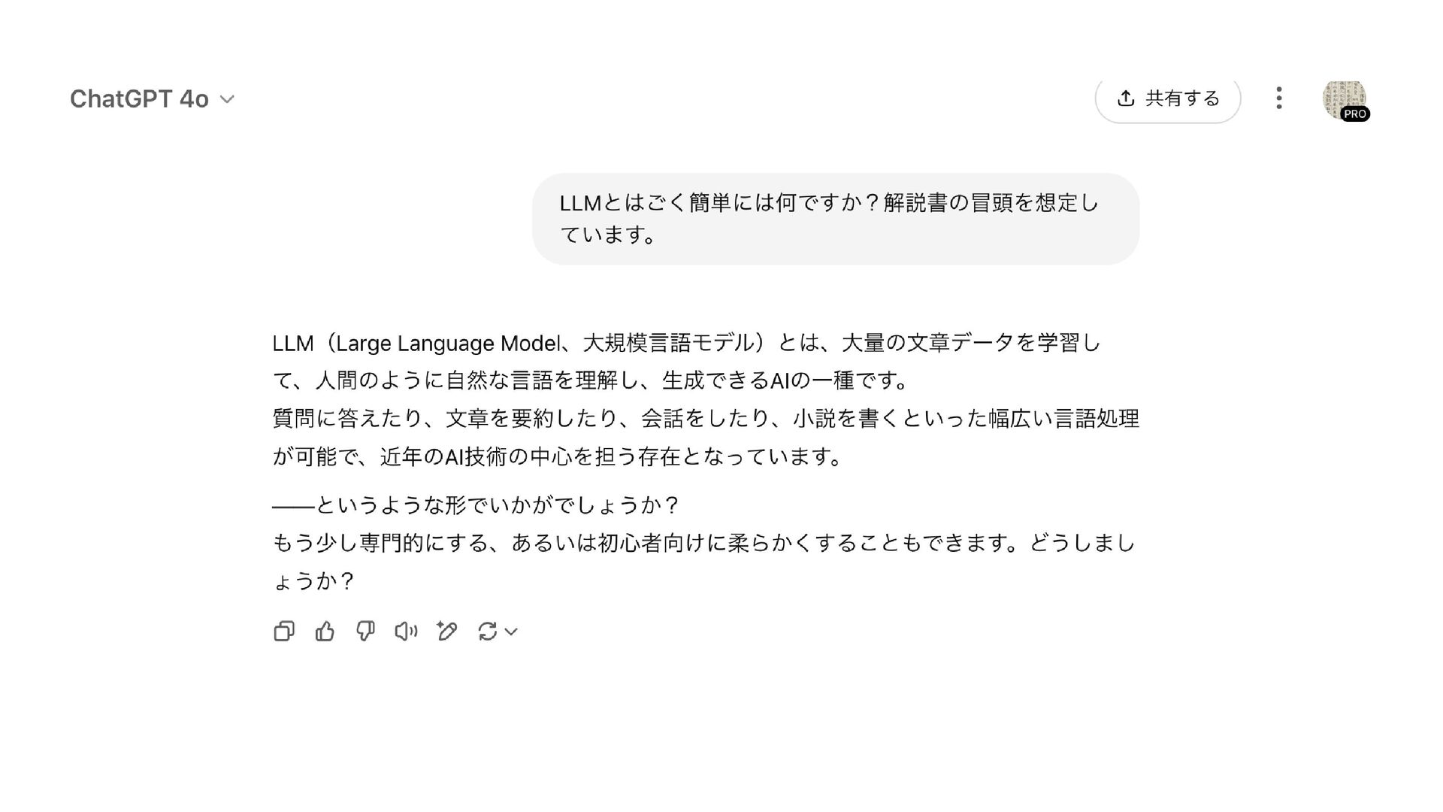Image resolution: width=1443 pixels, height=812 pixels.
Task: Play the response with the read-aloud speaker
Action: pos(406,632)
